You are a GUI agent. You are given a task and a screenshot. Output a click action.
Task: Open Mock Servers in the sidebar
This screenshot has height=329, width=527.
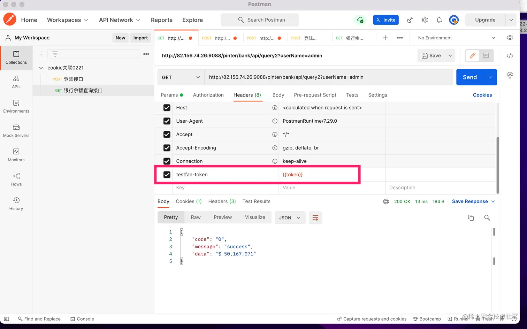16,131
